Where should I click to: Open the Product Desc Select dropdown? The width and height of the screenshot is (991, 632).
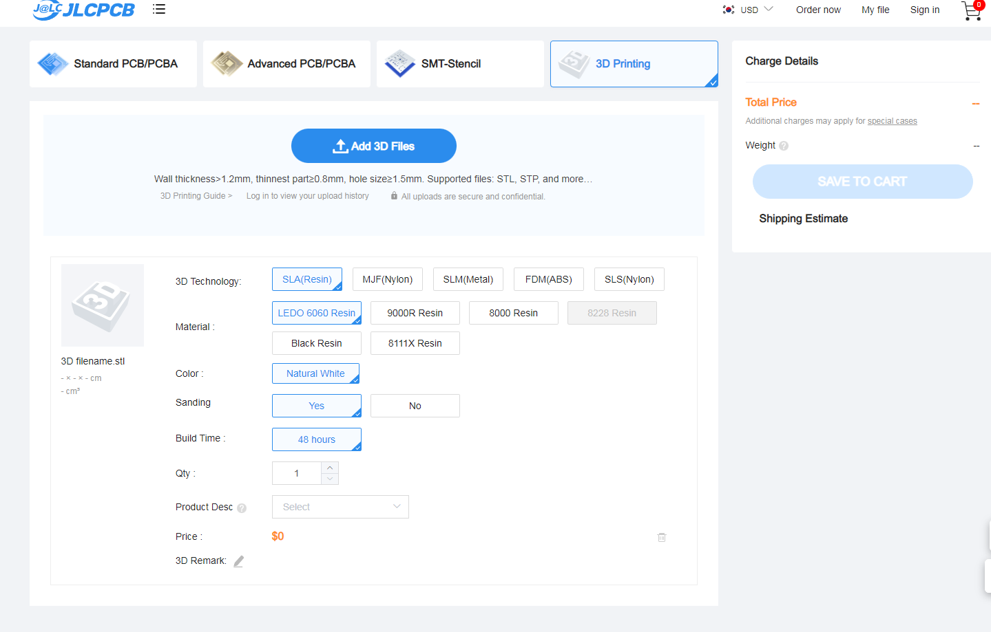[x=340, y=507]
